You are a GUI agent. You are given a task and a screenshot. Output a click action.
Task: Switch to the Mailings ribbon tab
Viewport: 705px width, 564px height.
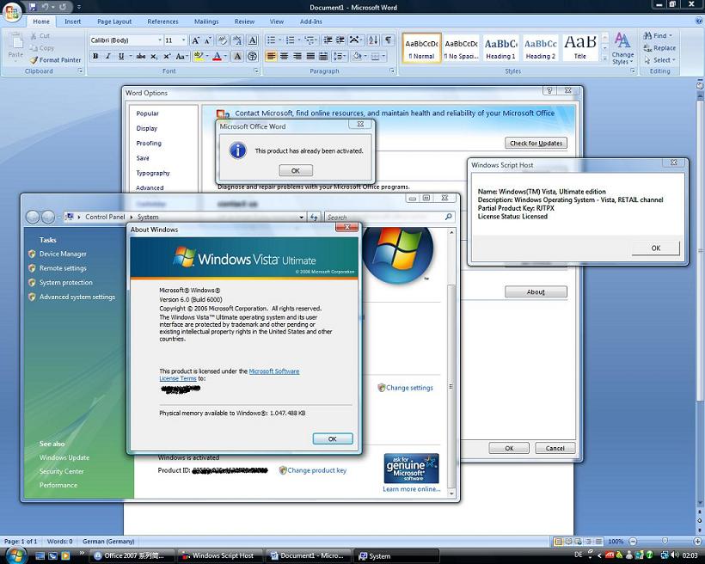206,21
